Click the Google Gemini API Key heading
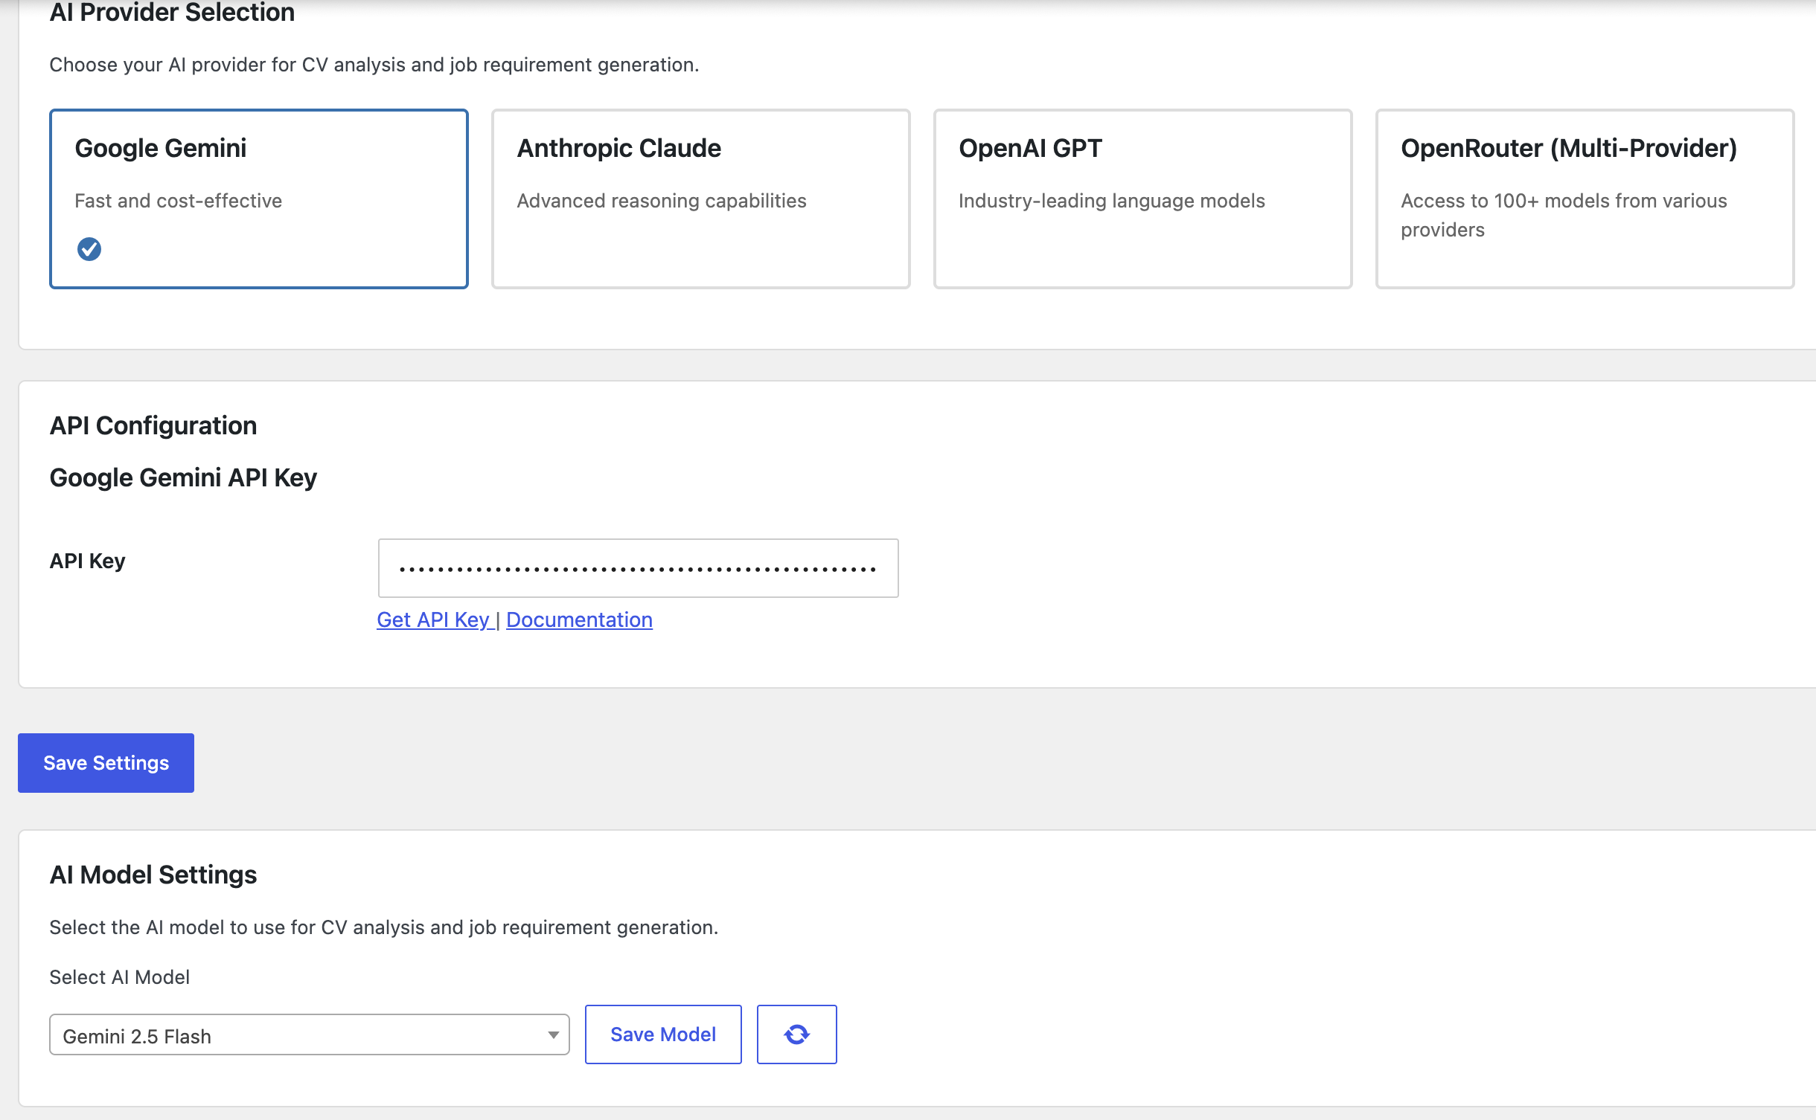 coord(183,477)
